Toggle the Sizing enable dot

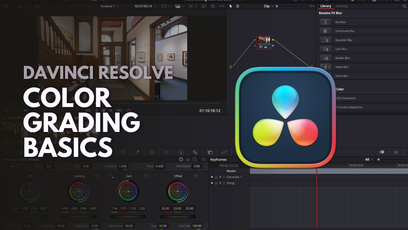(212, 183)
